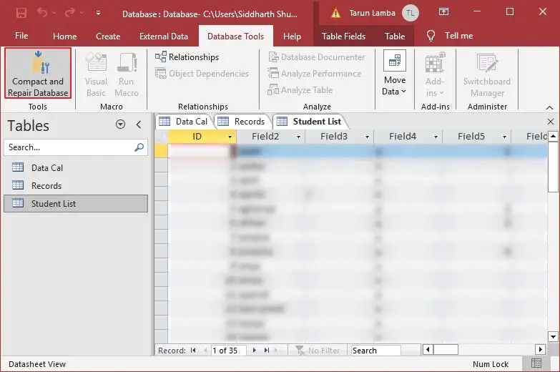Click the Tell me lightbulb icon

[x=431, y=36]
